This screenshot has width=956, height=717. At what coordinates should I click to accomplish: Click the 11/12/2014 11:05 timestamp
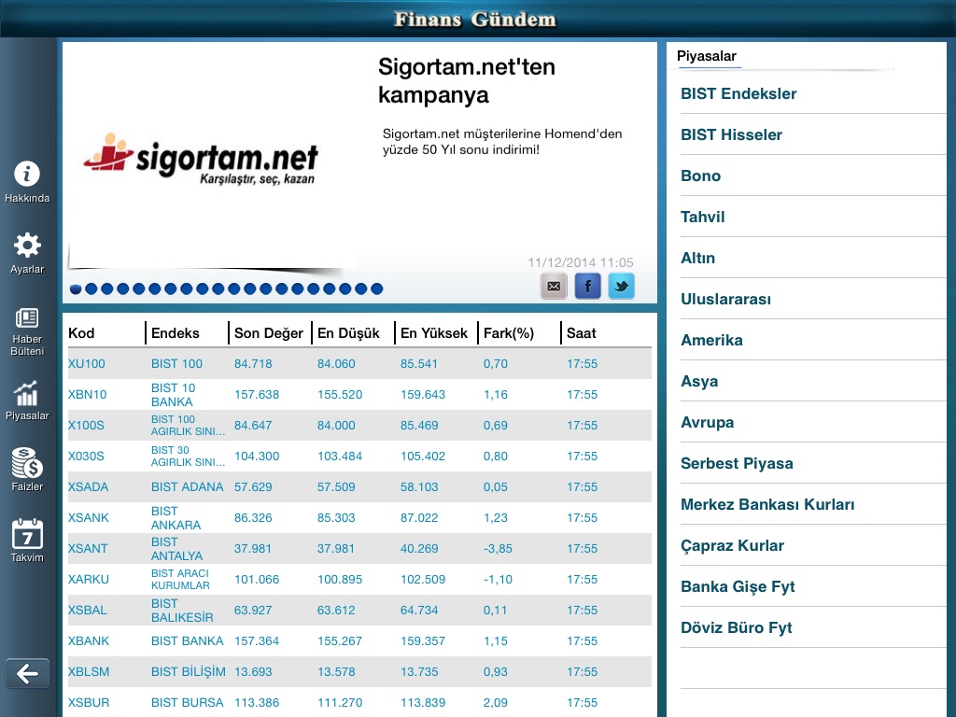click(x=581, y=262)
